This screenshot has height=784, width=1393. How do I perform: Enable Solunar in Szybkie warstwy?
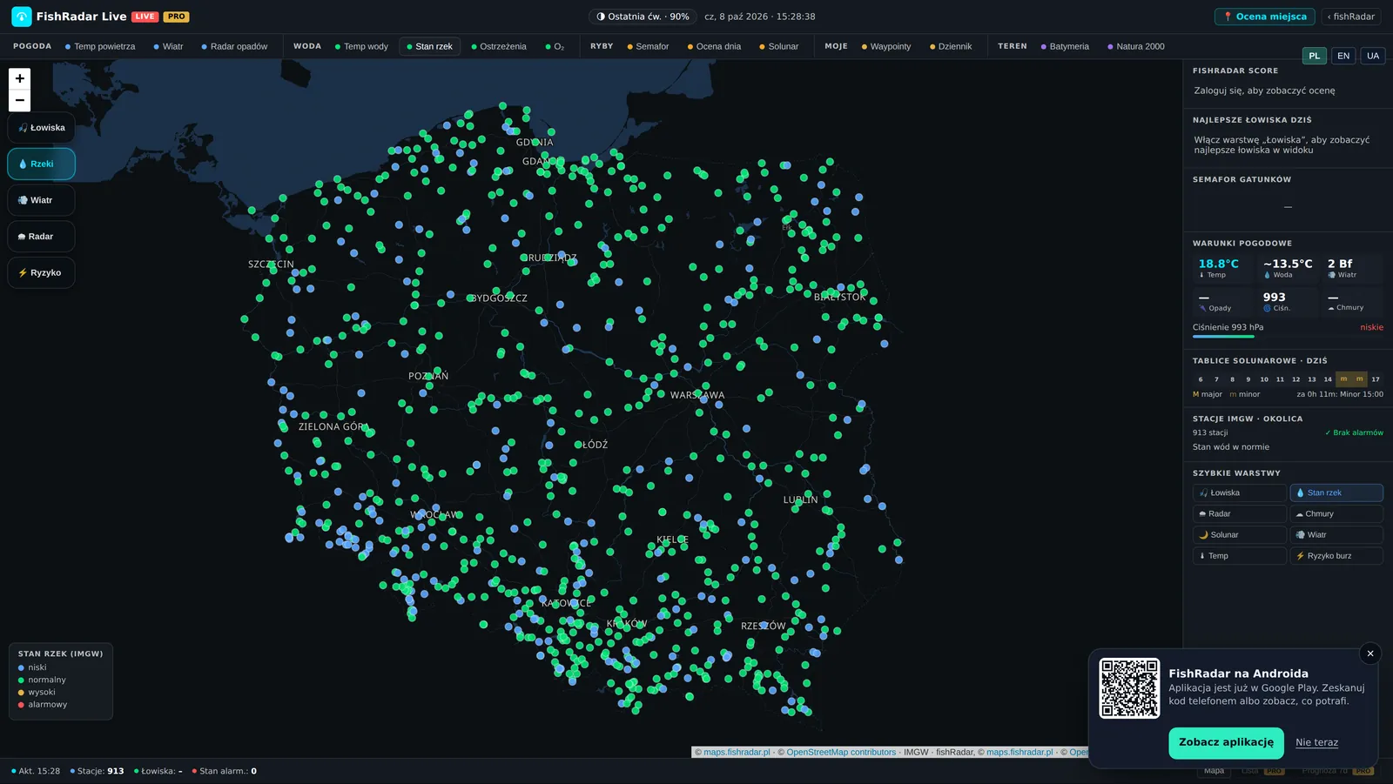1239,535
